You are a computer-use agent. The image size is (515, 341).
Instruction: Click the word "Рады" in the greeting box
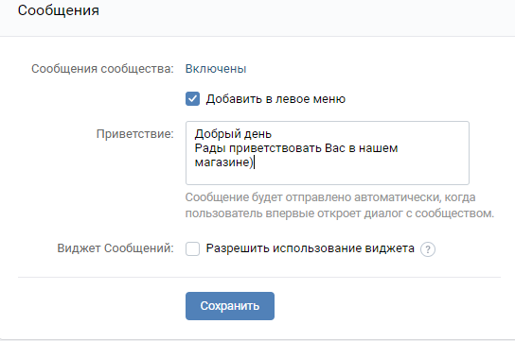point(210,148)
